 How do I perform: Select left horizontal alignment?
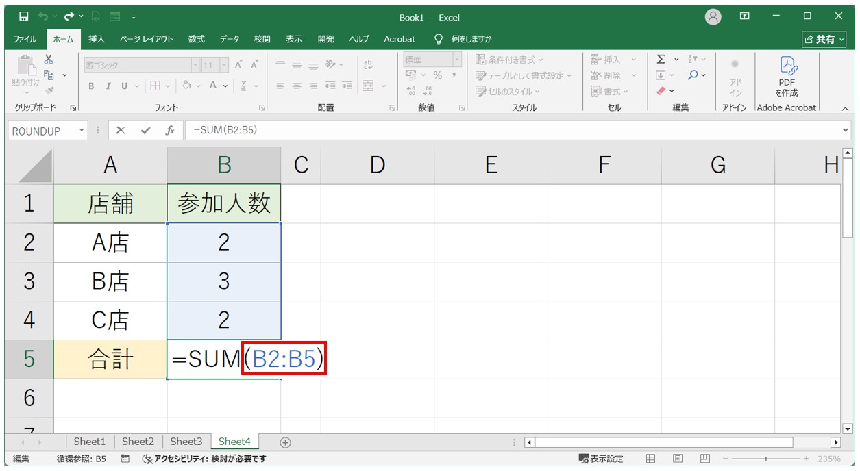pos(280,86)
